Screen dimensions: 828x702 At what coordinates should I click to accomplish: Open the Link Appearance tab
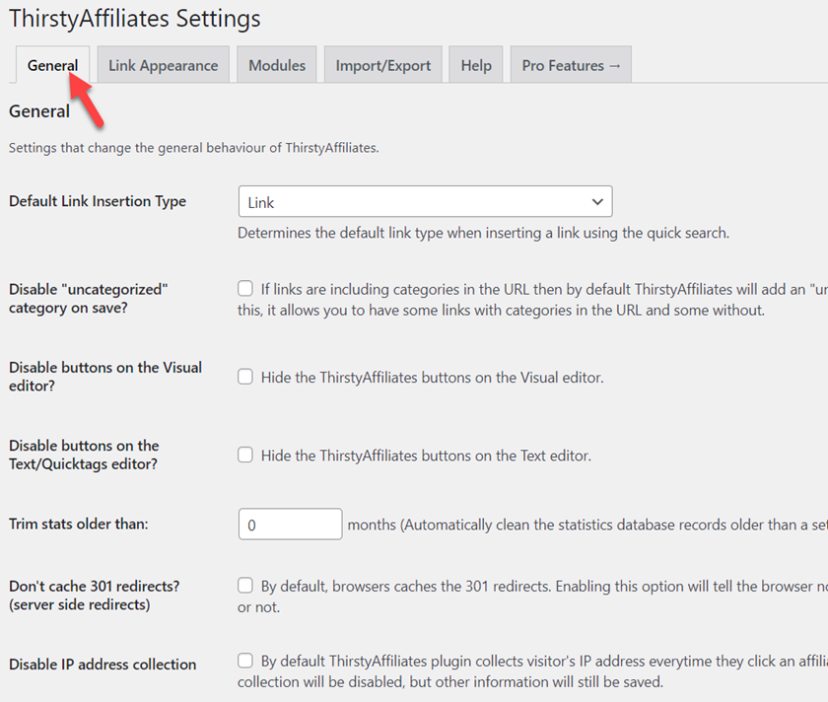click(x=164, y=65)
